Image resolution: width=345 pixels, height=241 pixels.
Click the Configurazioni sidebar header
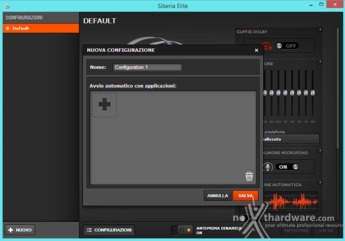[41, 18]
